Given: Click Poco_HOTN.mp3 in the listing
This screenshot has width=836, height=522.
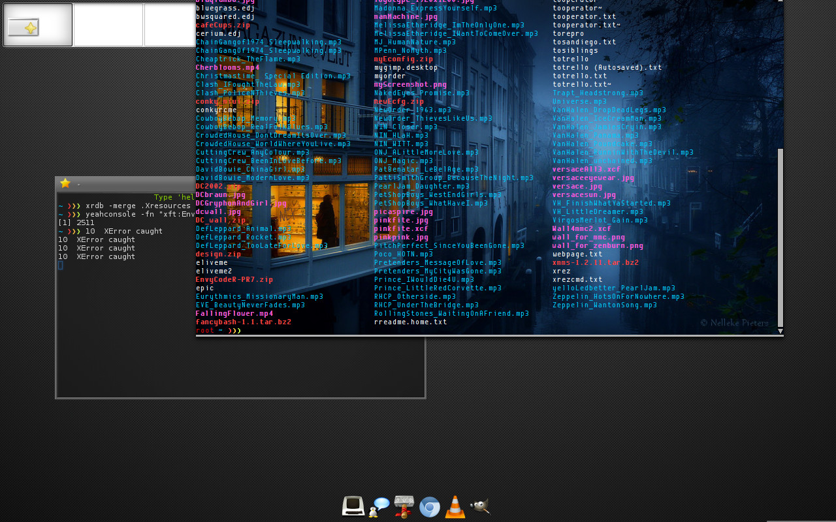Looking at the screenshot, I should [404, 254].
